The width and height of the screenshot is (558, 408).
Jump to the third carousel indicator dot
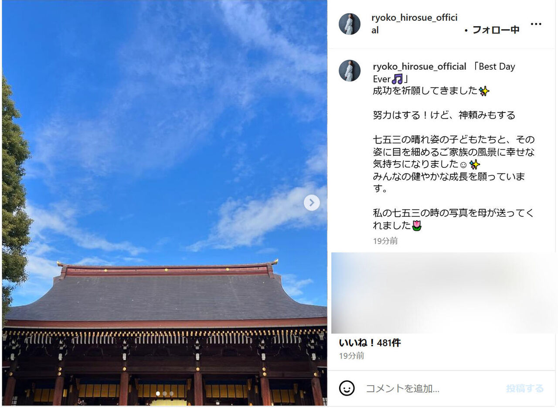click(171, 394)
